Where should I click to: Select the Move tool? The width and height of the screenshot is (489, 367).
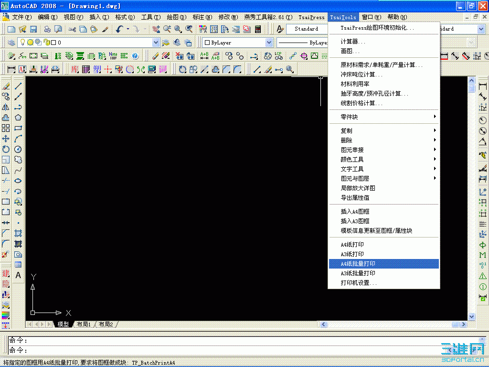tap(6, 139)
